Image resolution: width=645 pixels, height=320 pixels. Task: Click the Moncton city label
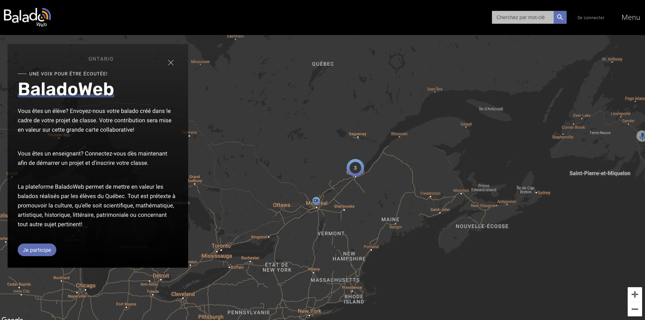(x=461, y=190)
